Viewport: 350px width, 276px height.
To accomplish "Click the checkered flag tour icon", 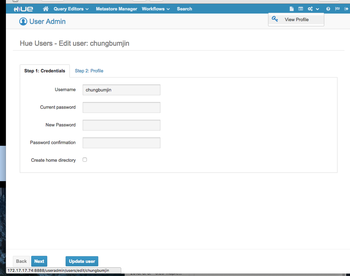I will pos(337,9).
